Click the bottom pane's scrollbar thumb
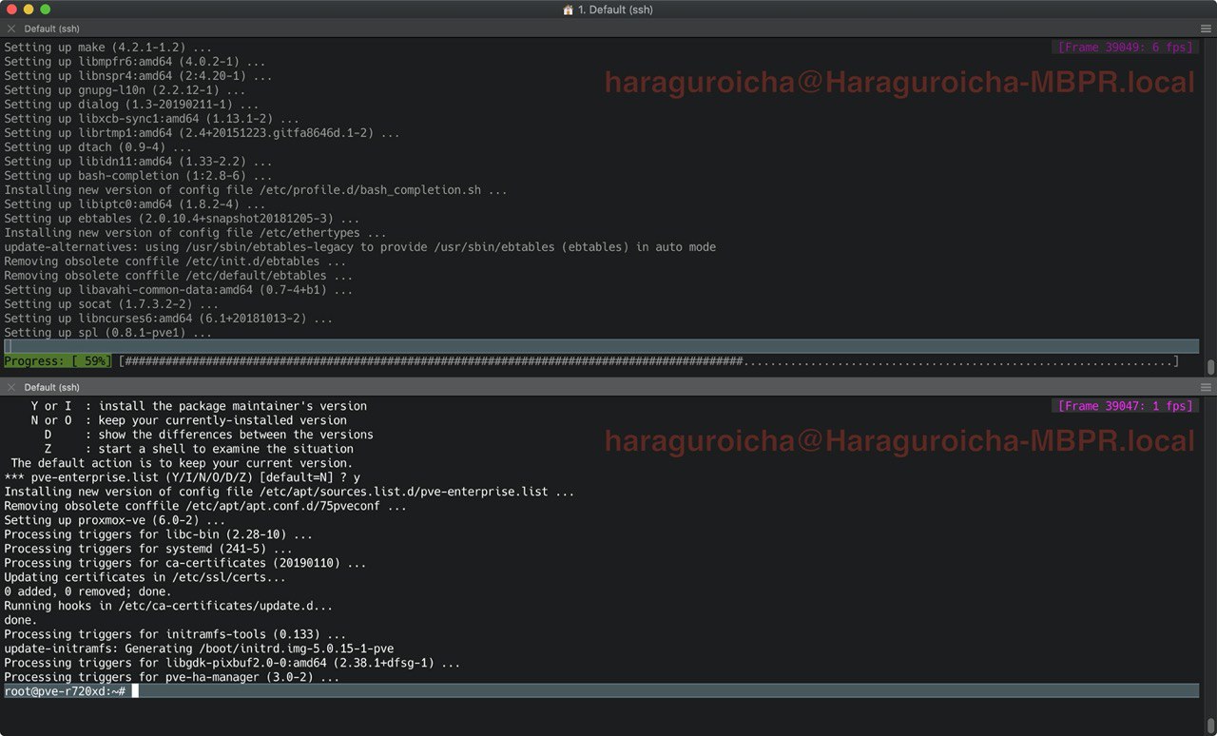 (1210, 726)
